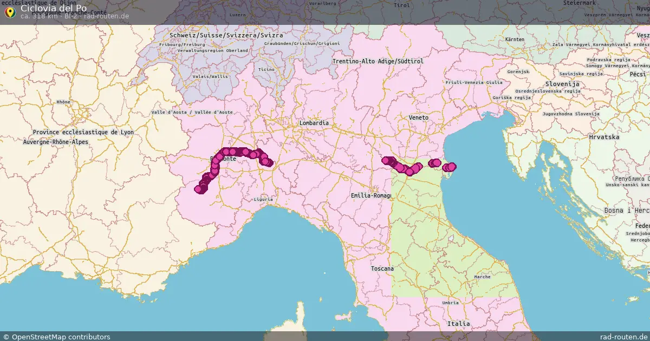Click the Tirol label at the top

click(x=402, y=5)
